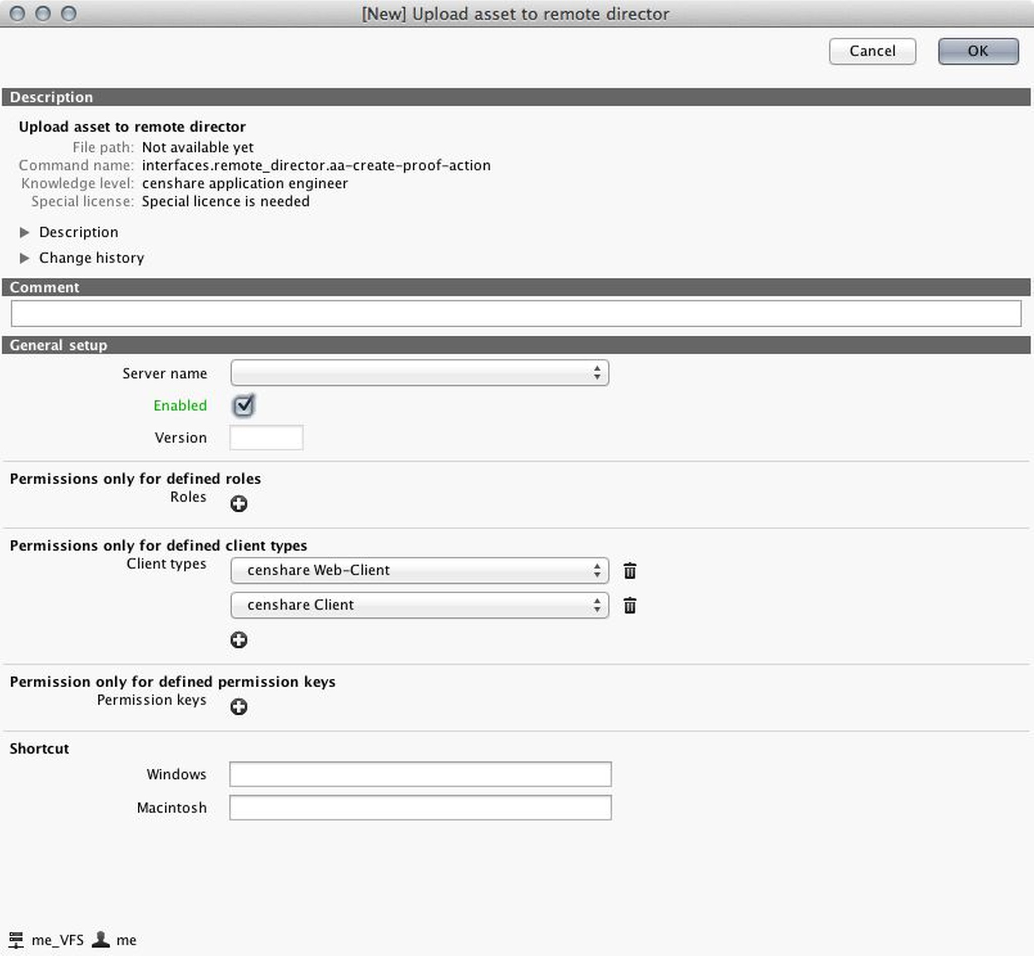The height and width of the screenshot is (956, 1034).
Task: Click the Windows shortcut field
Action: pos(420,774)
